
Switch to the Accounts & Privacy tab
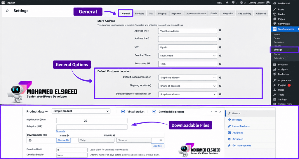pos(196,13)
